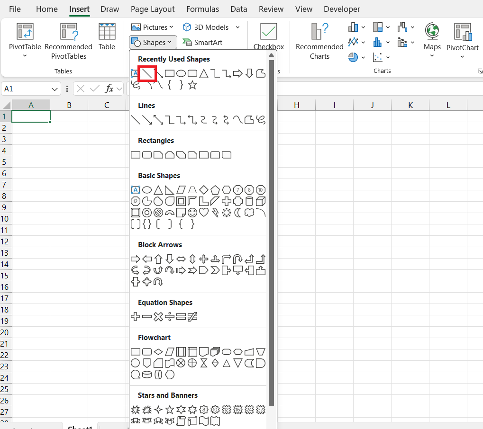Screen dimensions: 483x429
Task: Select the cloud shape in Basic Shapes
Action: (x=249, y=213)
